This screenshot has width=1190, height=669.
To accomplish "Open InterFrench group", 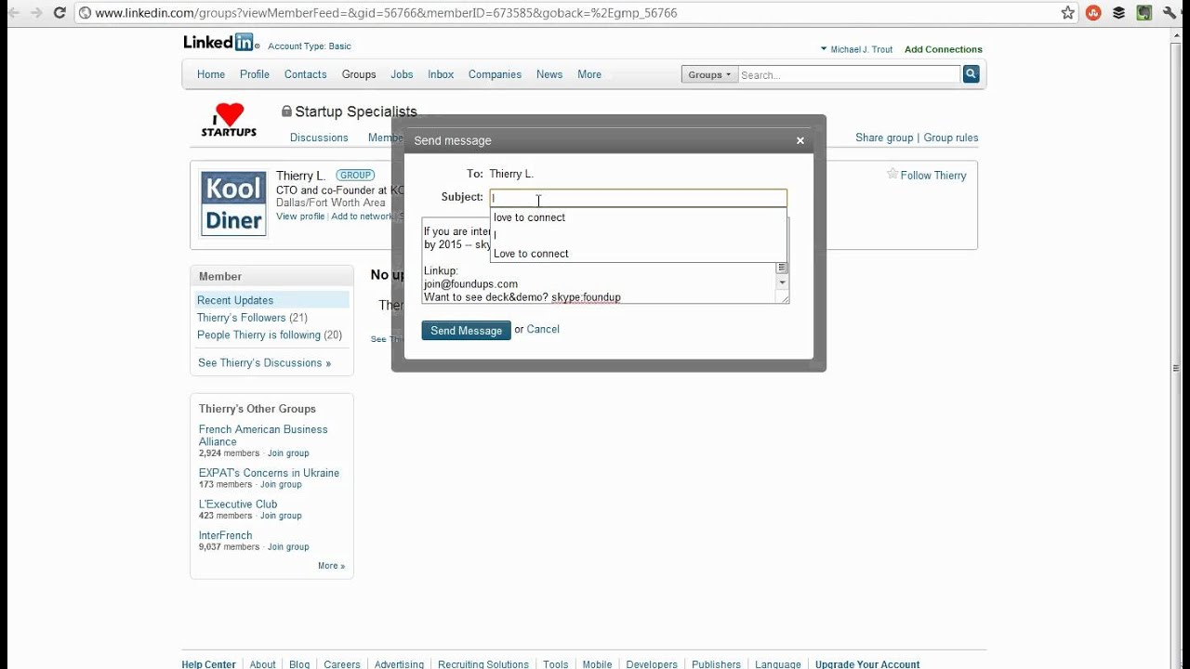I will (x=225, y=536).
